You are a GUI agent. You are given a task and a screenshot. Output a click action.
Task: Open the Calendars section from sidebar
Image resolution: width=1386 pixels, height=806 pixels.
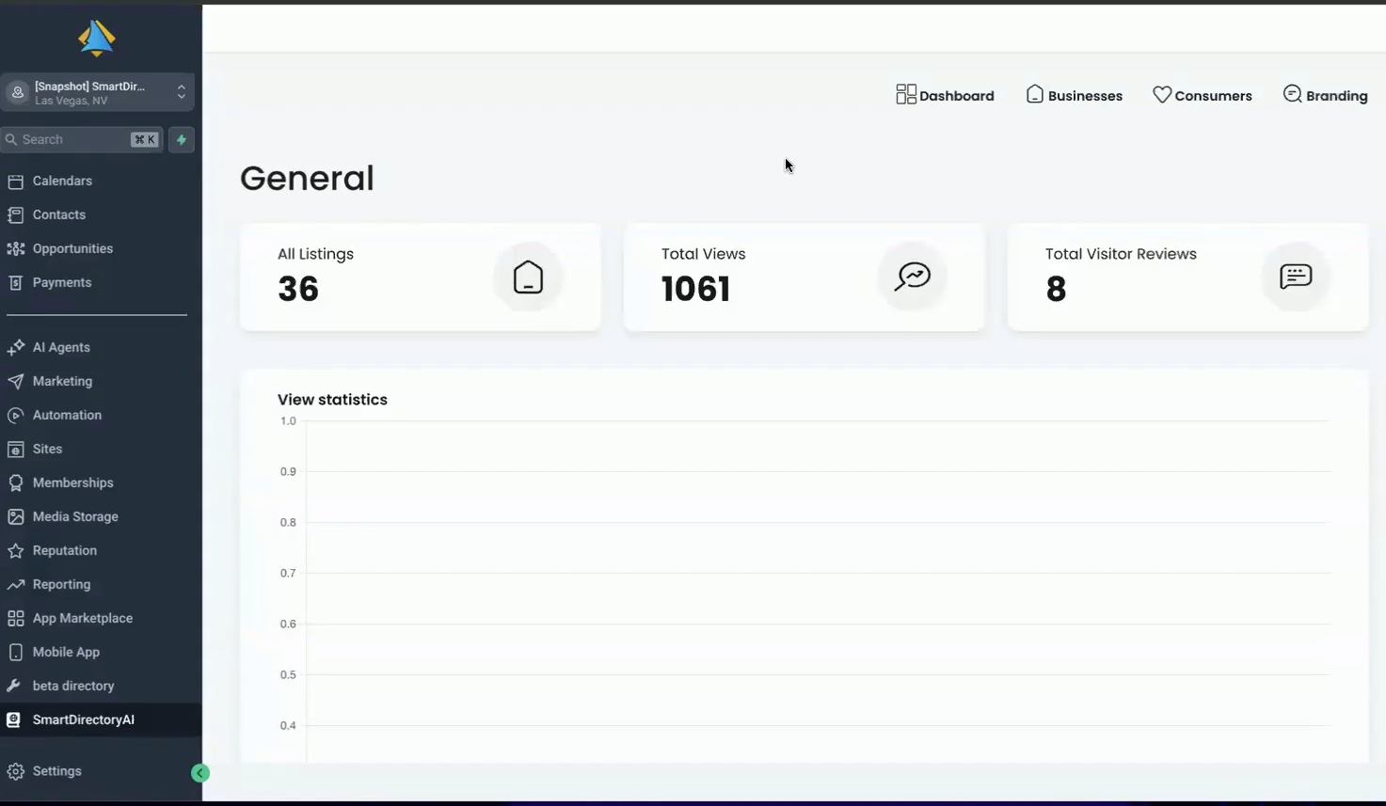point(62,181)
